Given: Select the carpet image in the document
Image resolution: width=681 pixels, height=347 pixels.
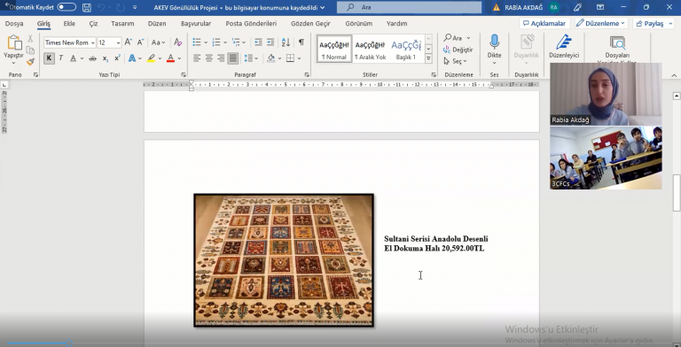Looking at the screenshot, I should [284, 260].
